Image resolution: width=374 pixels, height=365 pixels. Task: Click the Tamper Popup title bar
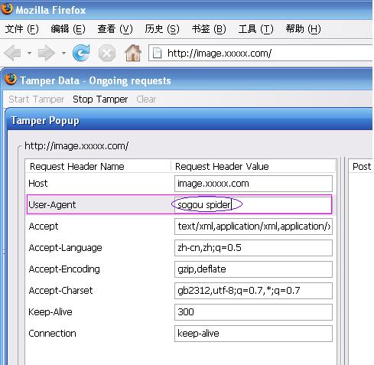(x=189, y=120)
